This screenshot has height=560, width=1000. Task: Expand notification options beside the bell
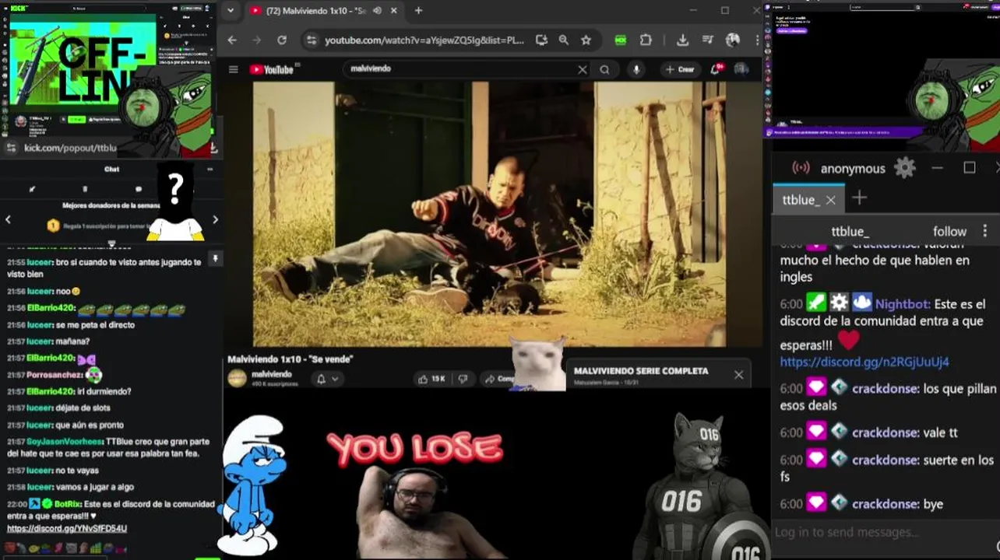335,379
